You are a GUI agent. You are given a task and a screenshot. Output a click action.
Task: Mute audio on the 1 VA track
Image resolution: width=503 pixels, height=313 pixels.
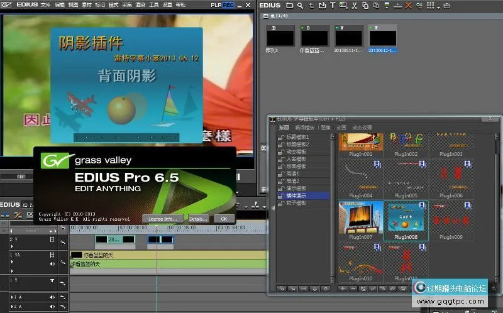pyautogui.click(x=53, y=265)
